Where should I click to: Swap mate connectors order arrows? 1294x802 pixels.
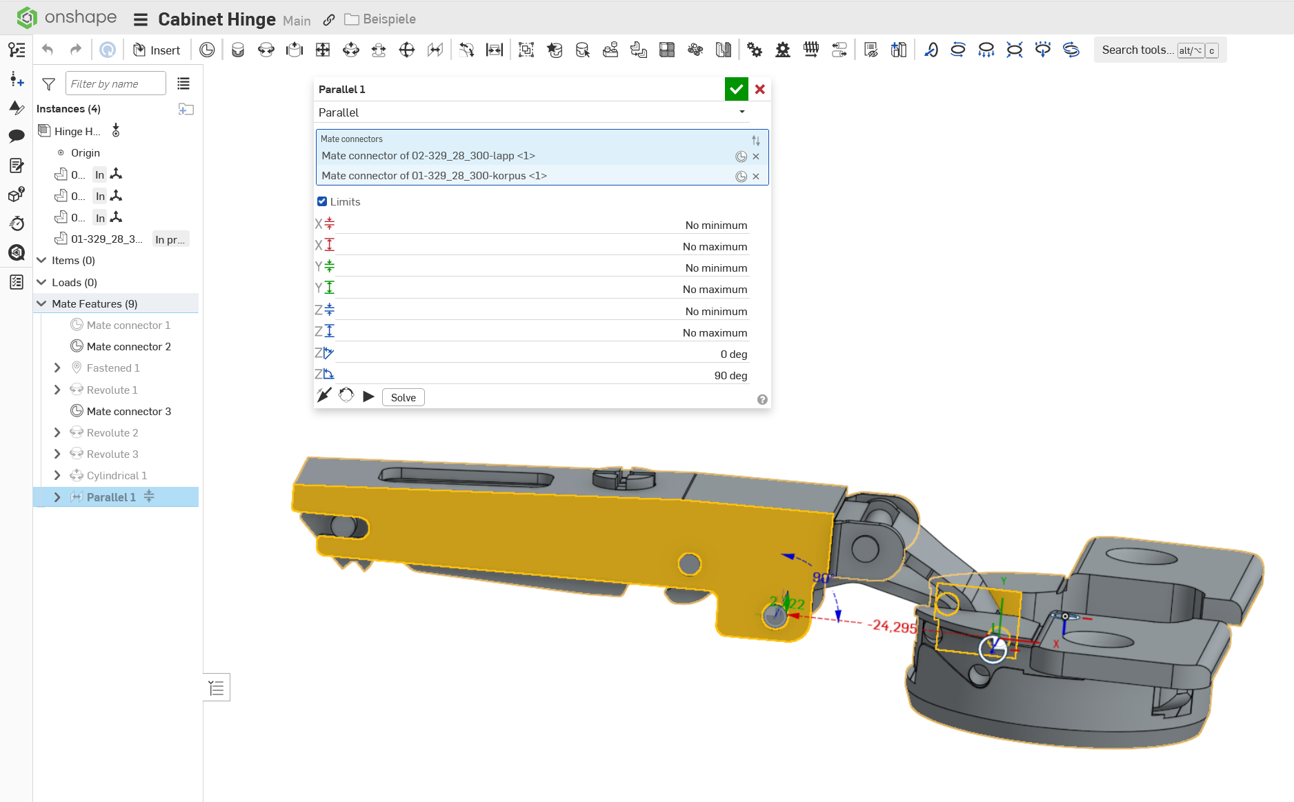[x=756, y=140]
